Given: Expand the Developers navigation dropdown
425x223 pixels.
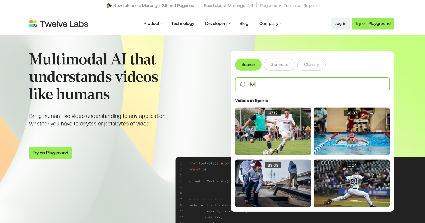Looking at the screenshot, I should click(x=218, y=23).
